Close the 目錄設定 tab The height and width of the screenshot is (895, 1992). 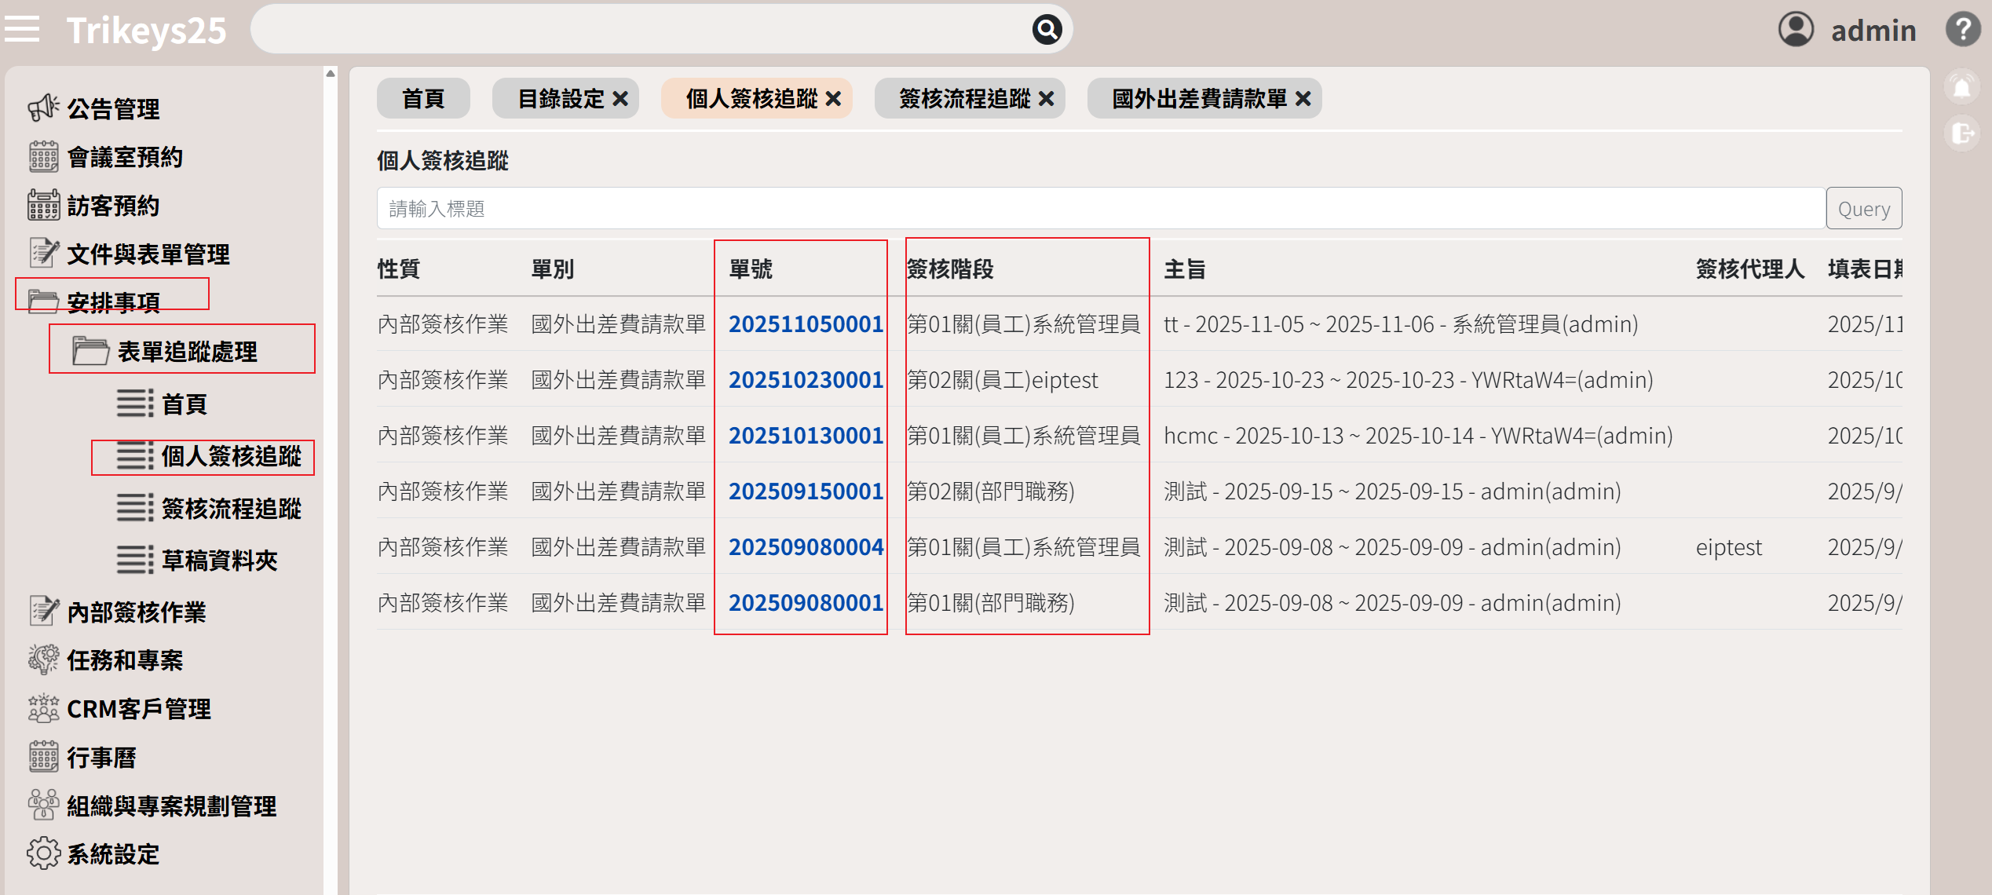click(620, 99)
